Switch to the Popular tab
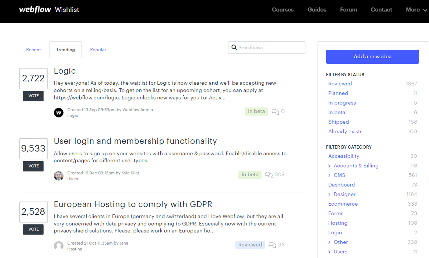Image resolution: width=429 pixels, height=258 pixels. tap(98, 50)
